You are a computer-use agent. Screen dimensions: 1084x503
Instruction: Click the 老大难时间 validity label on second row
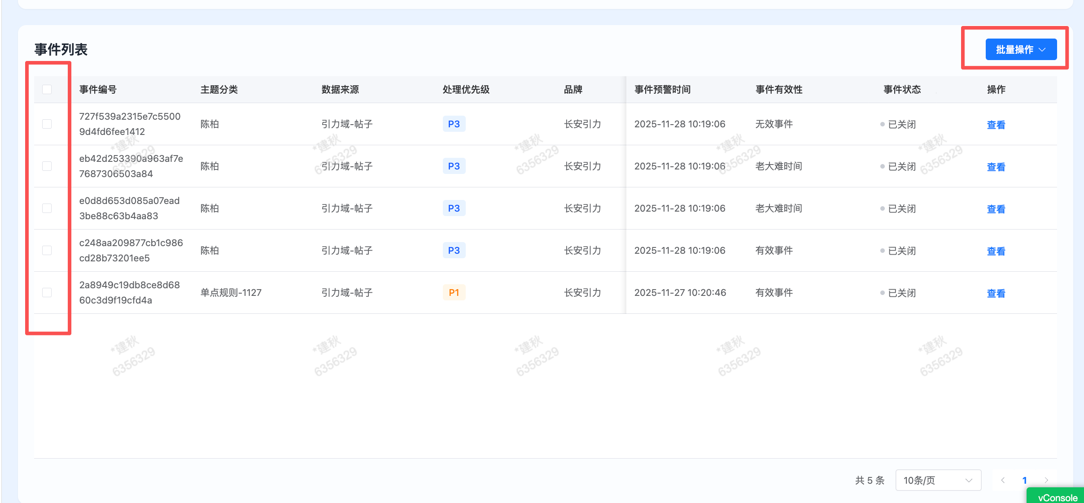(x=778, y=166)
